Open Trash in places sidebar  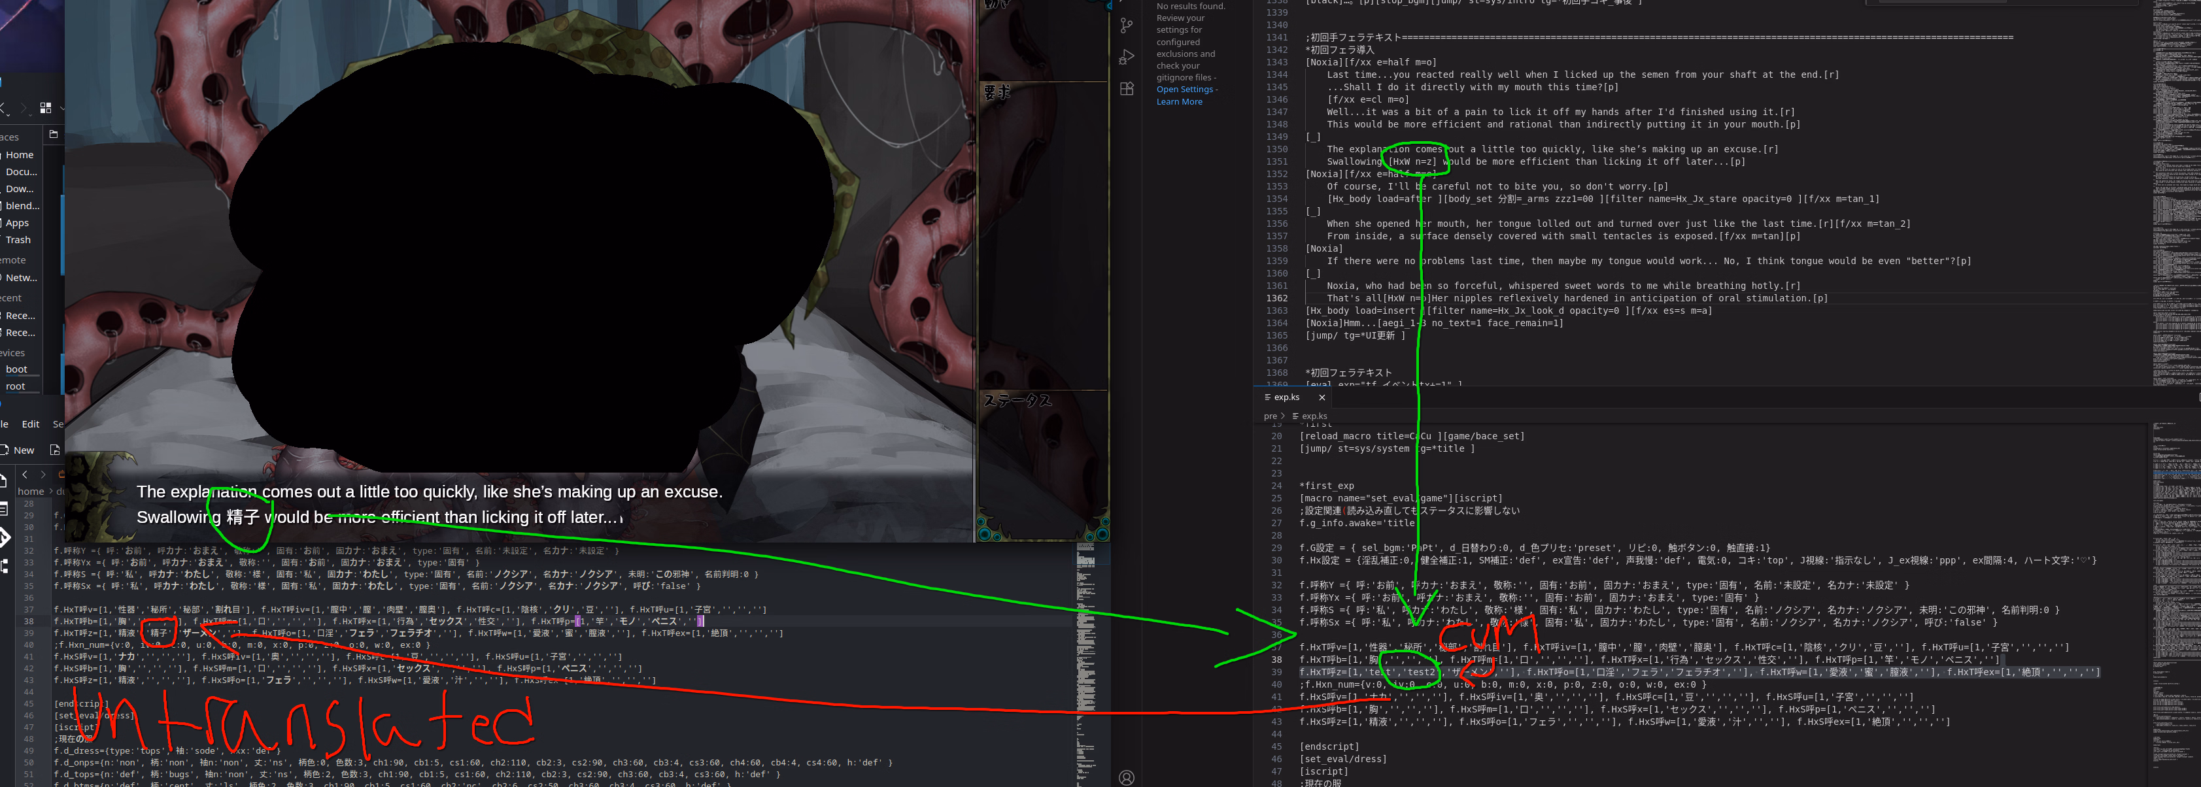[18, 240]
